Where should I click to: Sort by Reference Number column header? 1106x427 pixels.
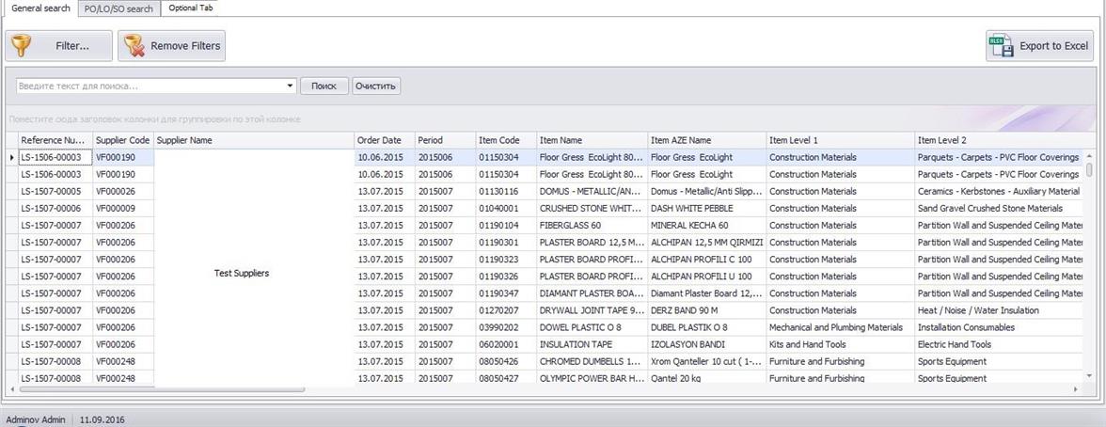tap(55, 140)
